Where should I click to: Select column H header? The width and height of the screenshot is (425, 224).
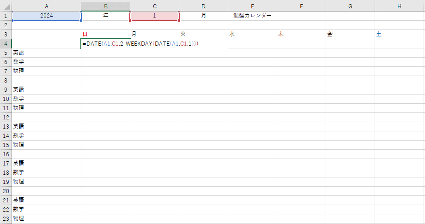(399, 6)
